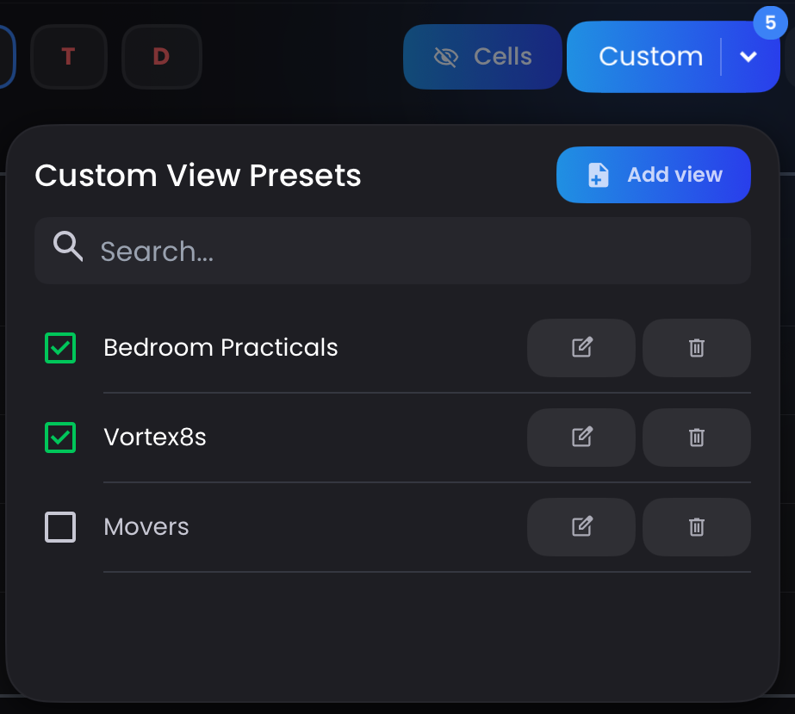Click the edit icon for Bedroom Practicals
This screenshot has width=795, height=714.
[581, 348]
